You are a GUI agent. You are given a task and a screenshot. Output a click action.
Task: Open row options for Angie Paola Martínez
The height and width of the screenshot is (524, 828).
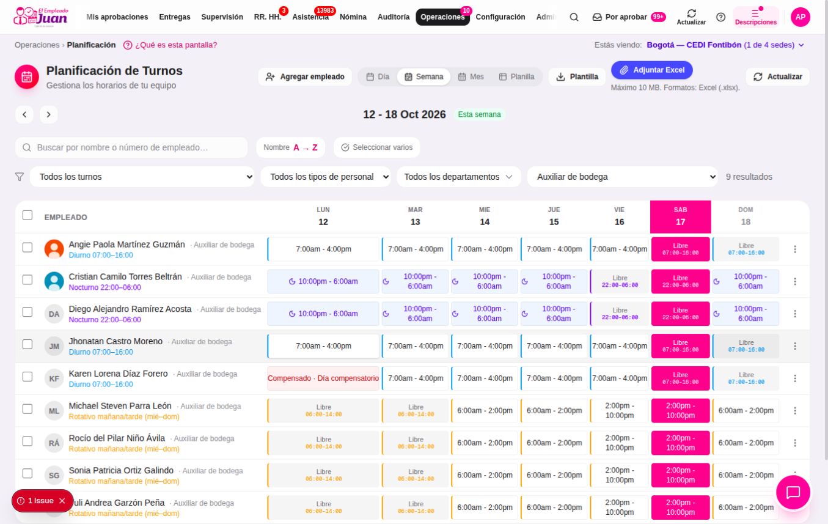click(795, 249)
